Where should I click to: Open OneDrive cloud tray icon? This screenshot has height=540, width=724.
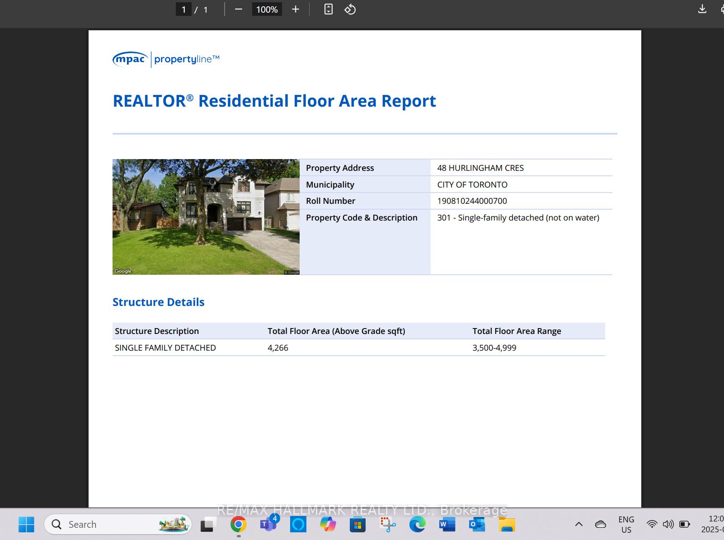tap(601, 524)
